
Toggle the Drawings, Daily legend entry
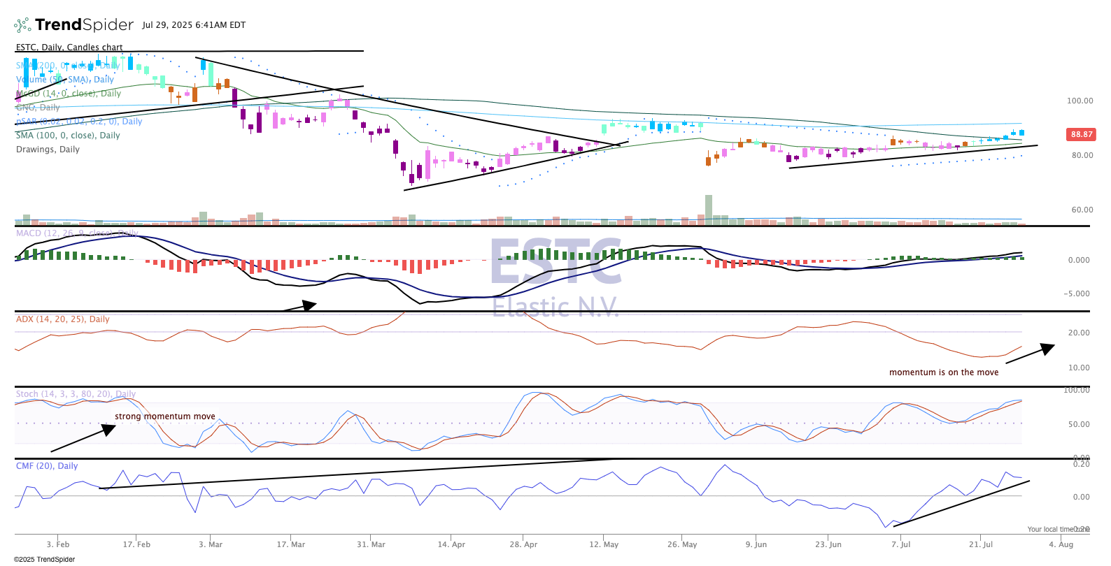[x=48, y=150]
